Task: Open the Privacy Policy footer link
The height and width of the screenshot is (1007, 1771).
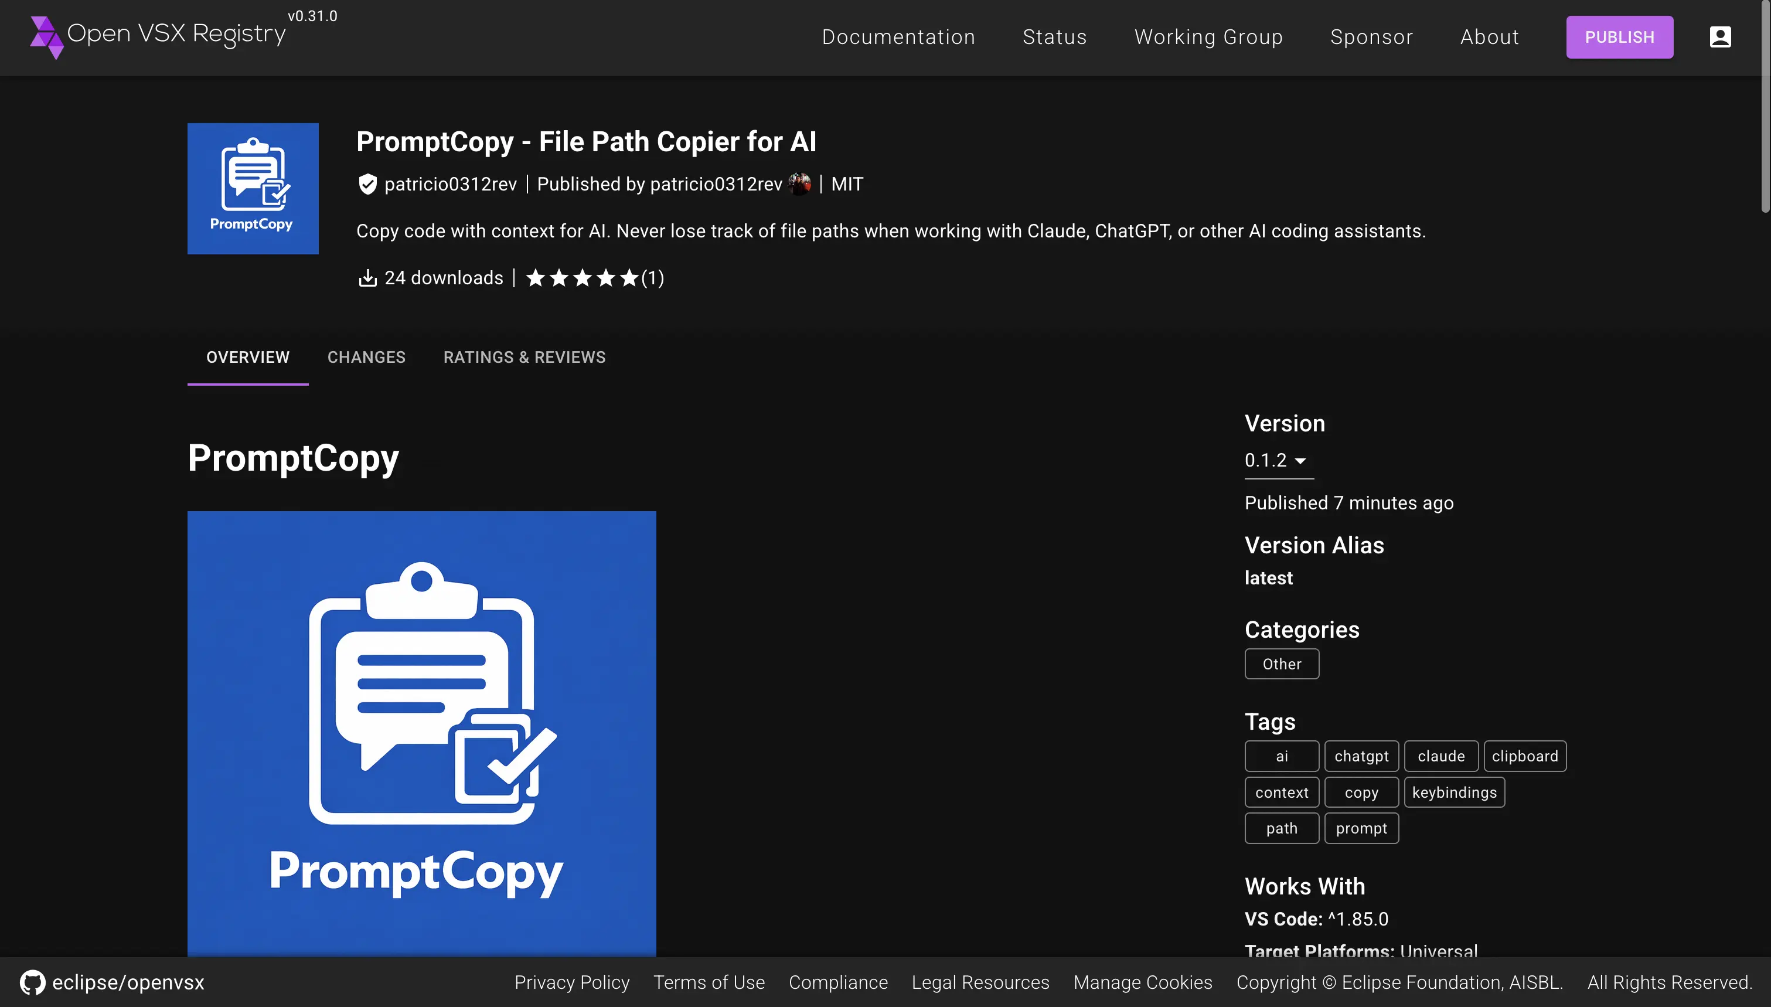Action: pos(571,982)
